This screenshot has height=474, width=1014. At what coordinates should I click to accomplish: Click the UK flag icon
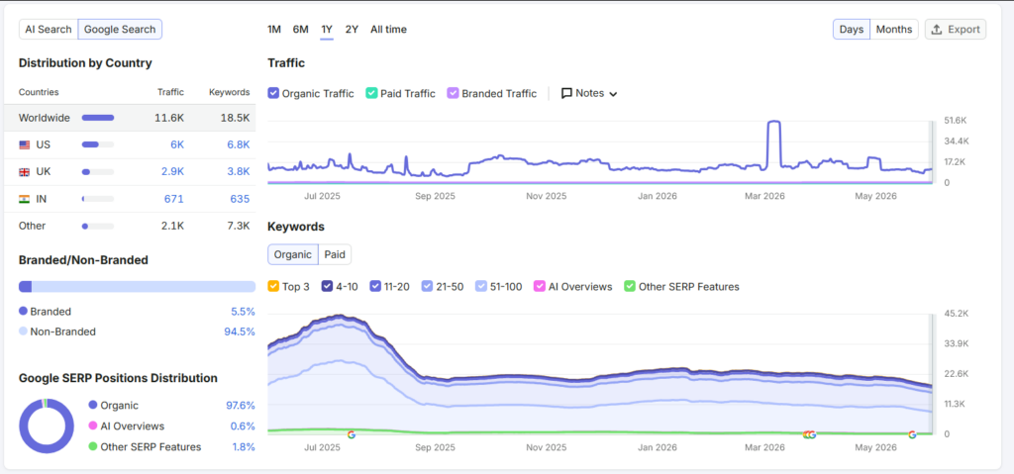click(x=25, y=172)
